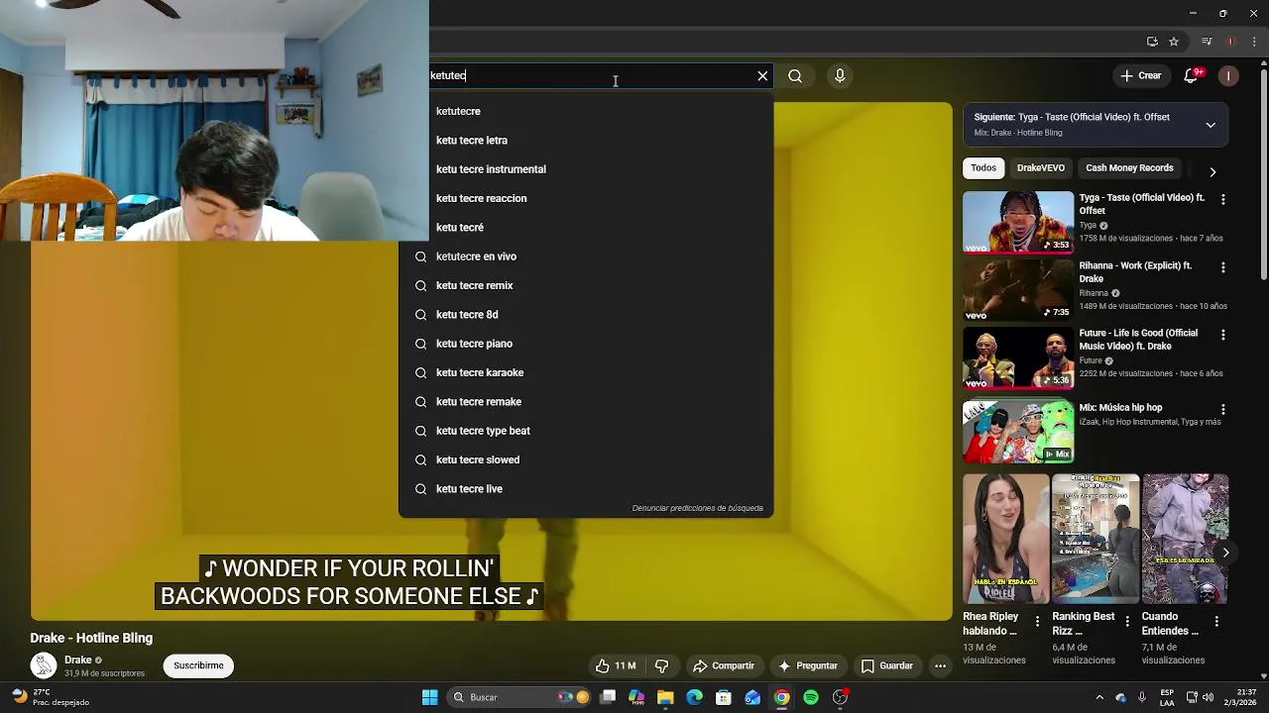Like the video (11 M)
This screenshot has width=1269, height=713.
pos(615,666)
